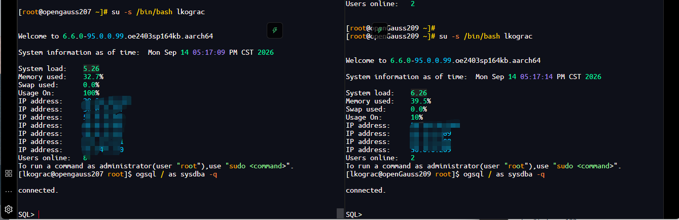The height and width of the screenshot is (220, 679).
Task: Click the last IP address row in right terminal
Action: (399, 150)
